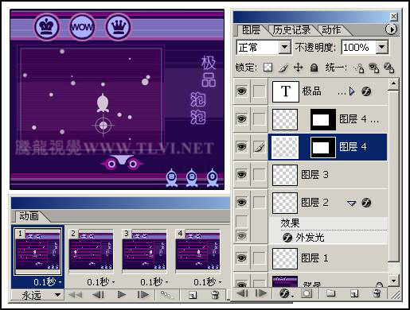Close the layers palette window
Image resolution: width=410 pixels, height=310 pixels.
(393, 17)
